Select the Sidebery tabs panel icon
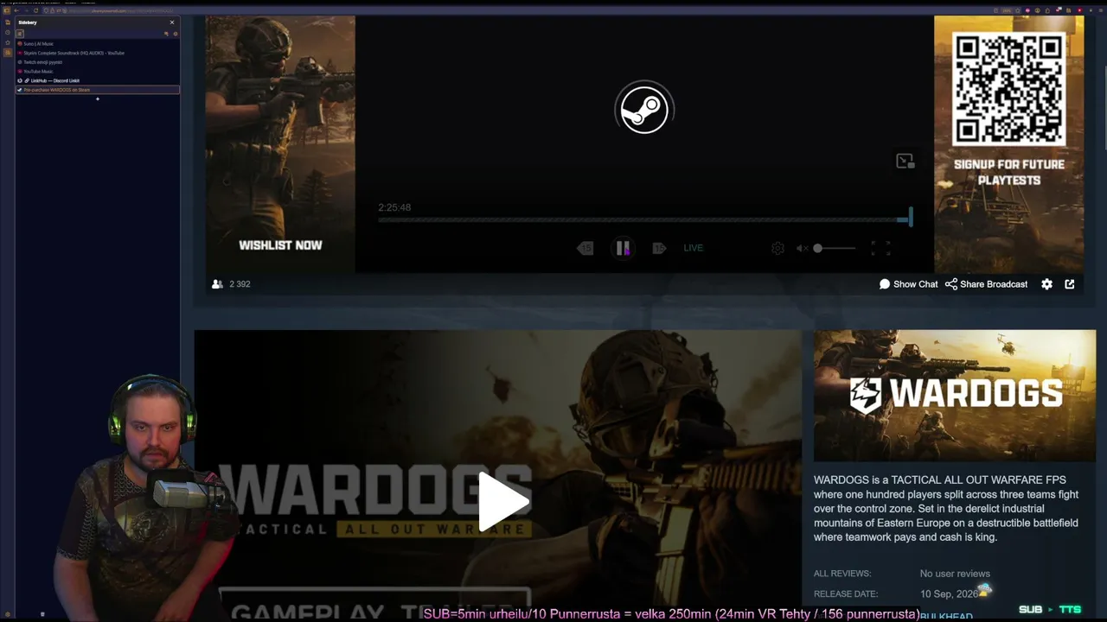This screenshot has height=622, width=1107. 20,34
